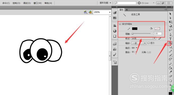174x95 pixels.
Task: Enable the 提示 hinting checkbox
Action: 149,43
